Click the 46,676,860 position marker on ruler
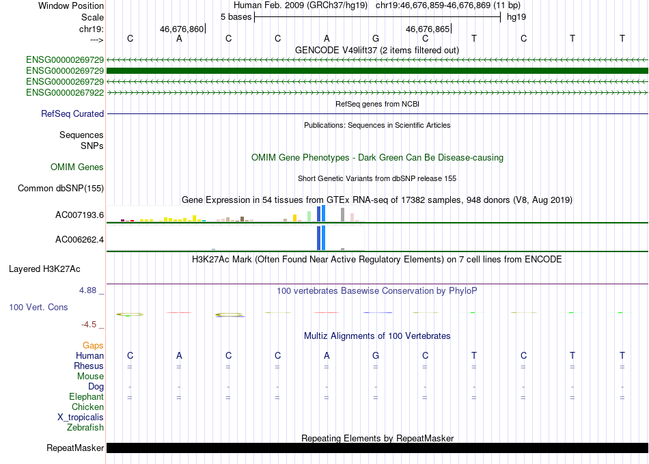649x464 pixels. click(x=182, y=29)
